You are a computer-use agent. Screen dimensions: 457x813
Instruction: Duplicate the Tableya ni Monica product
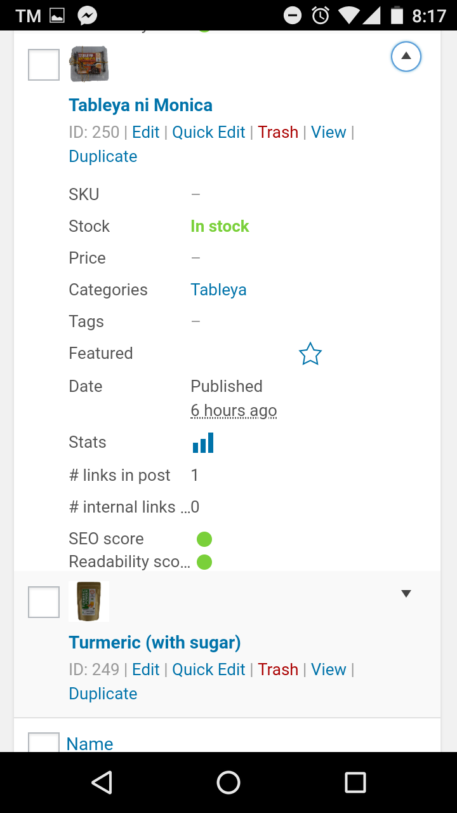click(103, 156)
